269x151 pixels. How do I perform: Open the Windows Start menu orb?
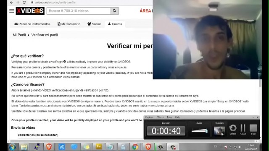12,147
